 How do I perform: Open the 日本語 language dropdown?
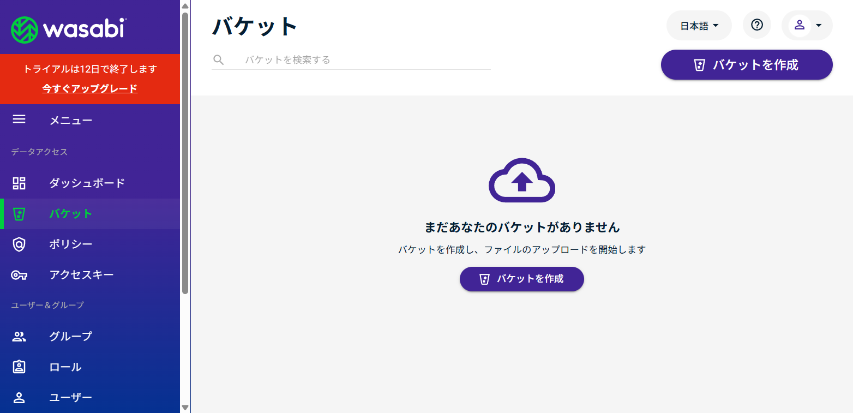[699, 26]
